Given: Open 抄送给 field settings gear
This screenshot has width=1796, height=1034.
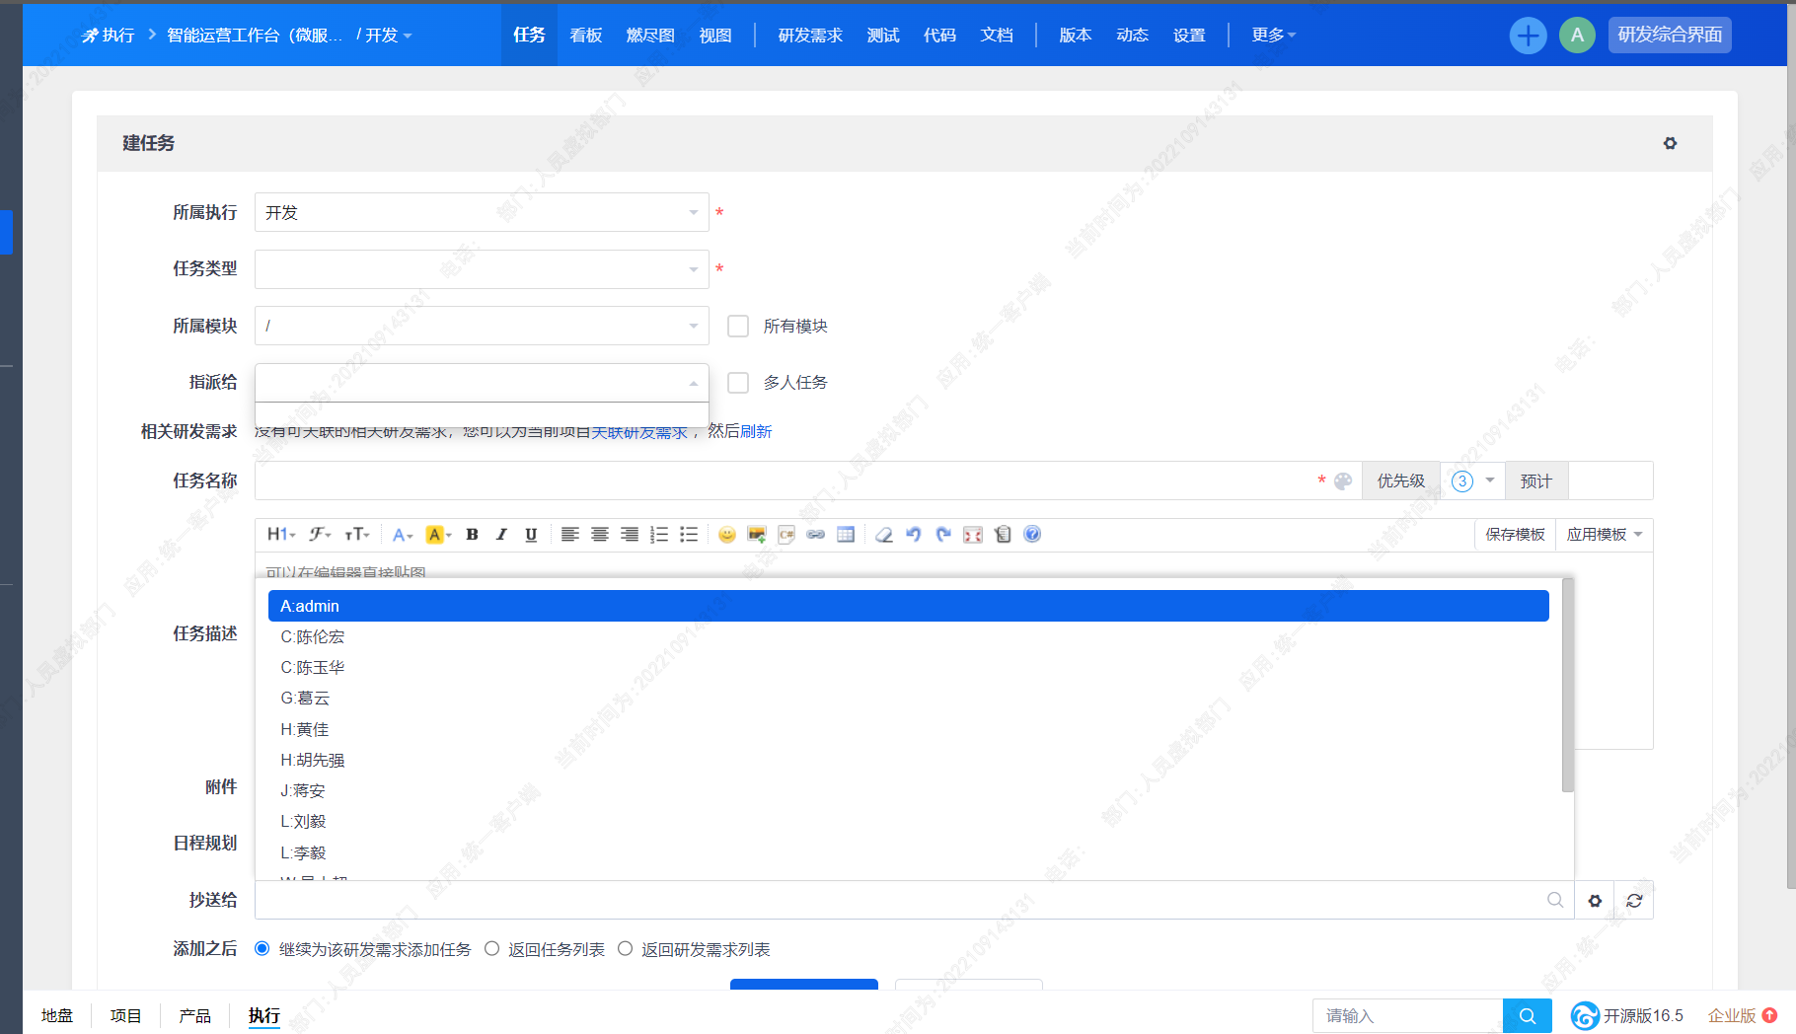Looking at the screenshot, I should click(x=1595, y=900).
